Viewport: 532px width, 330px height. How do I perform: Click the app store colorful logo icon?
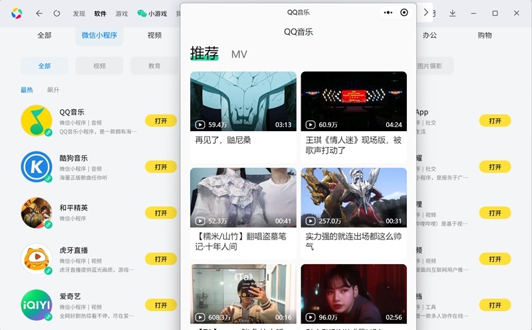(x=17, y=13)
